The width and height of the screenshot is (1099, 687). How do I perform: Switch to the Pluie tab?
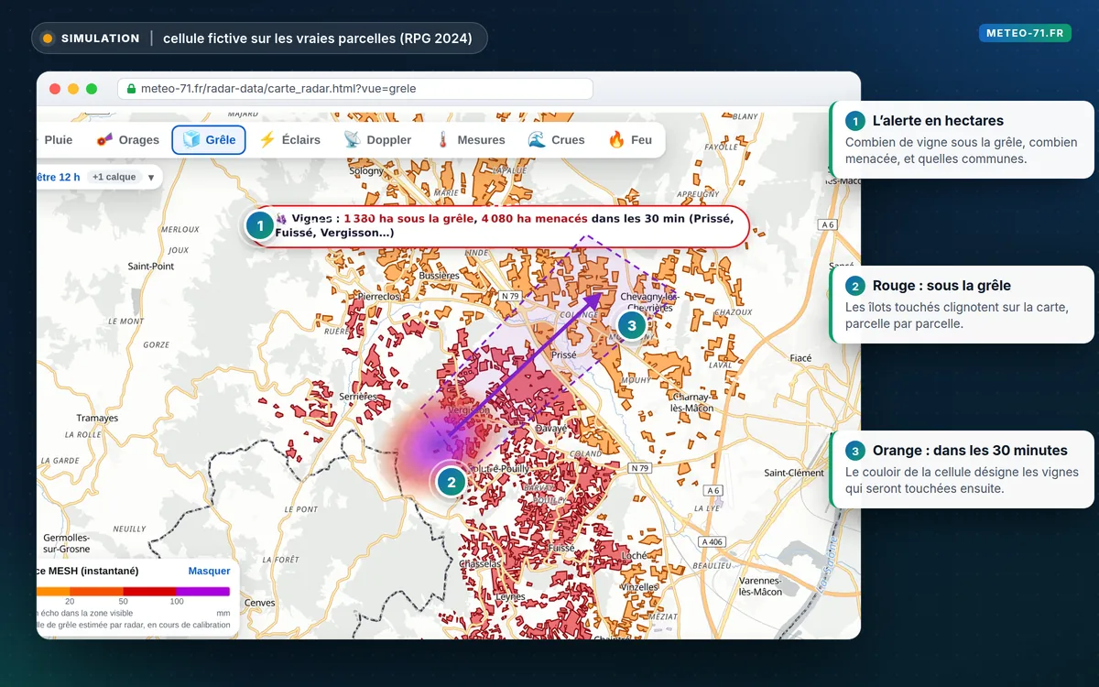[x=59, y=140]
